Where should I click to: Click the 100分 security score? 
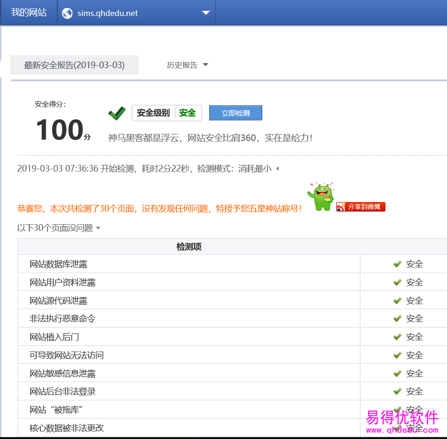[63, 130]
